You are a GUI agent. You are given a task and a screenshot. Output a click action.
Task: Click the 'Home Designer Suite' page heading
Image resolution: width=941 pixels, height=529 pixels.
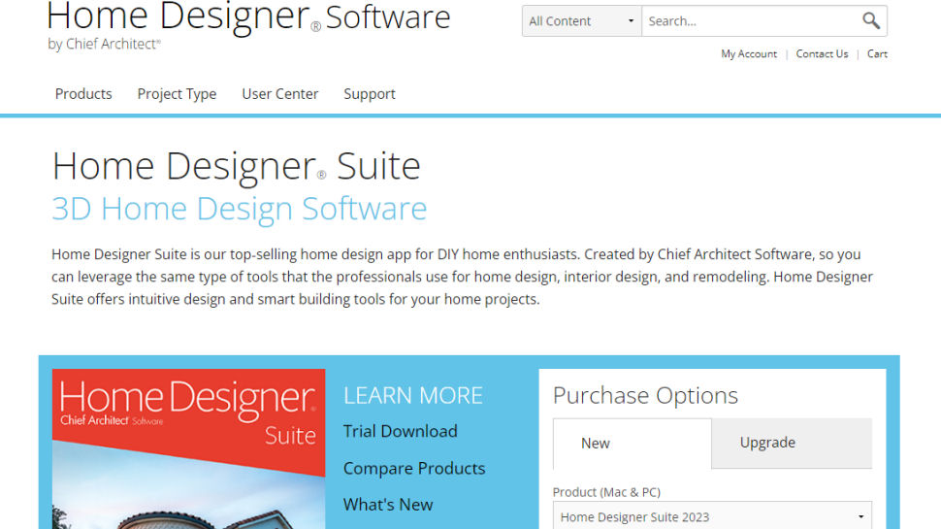pyautogui.click(x=236, y=166)
